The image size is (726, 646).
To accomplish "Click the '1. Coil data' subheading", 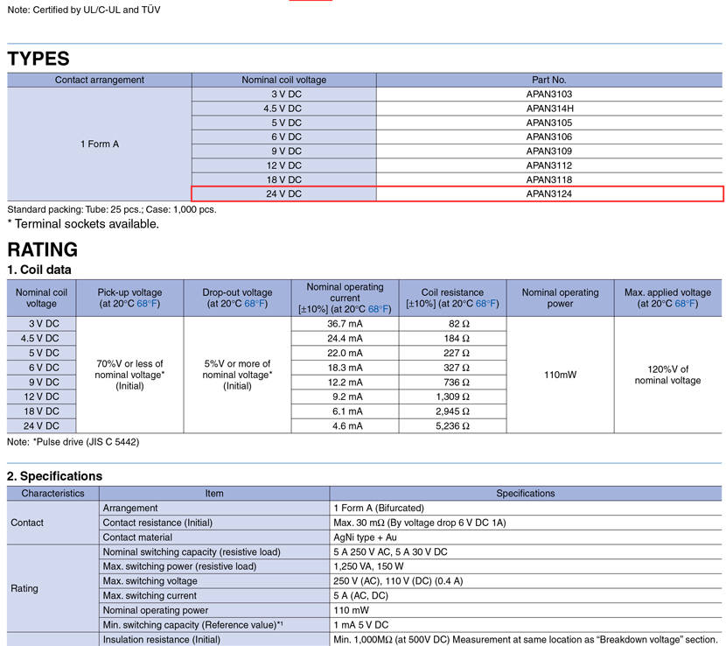I will tap(39, 270).
